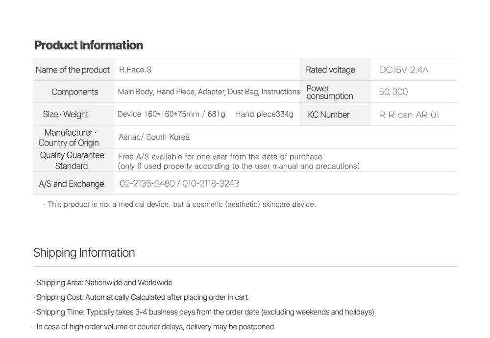Click the Shipping Time 3-4 business days line
The height and width of the screenshot is (338, 490).
coord(204,312)
